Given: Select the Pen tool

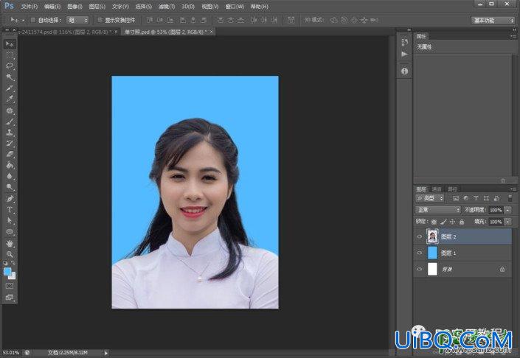Looking at the screenshot, I should 10,199.
